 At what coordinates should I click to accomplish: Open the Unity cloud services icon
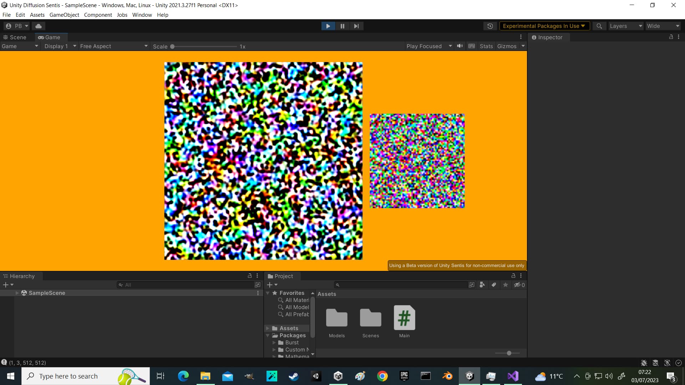click(x=39, y=26)
